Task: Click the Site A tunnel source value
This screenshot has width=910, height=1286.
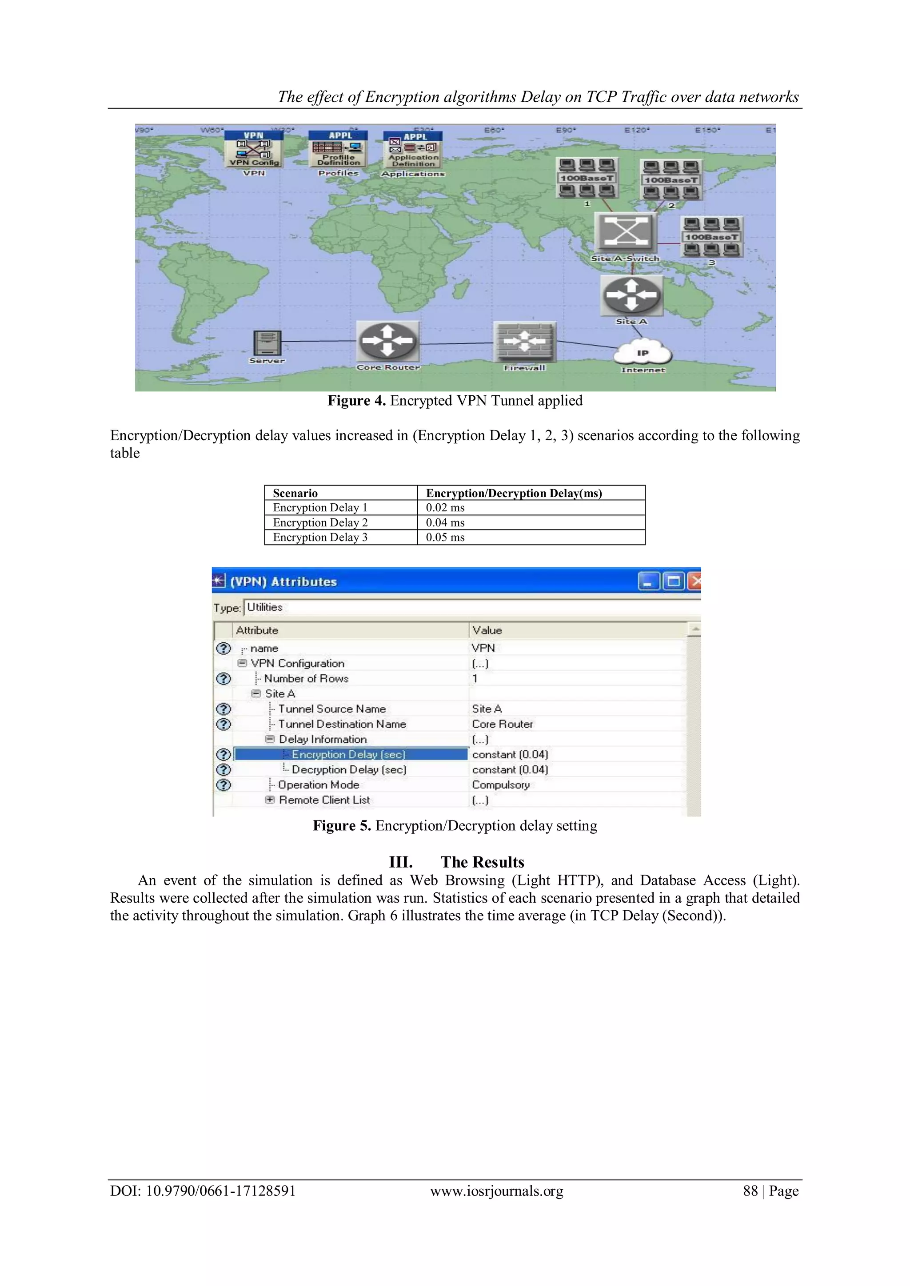Action: click(x=487, y=709)
